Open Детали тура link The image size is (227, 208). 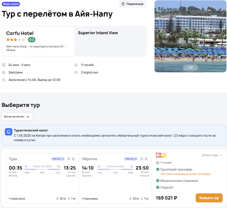[211, 155]
